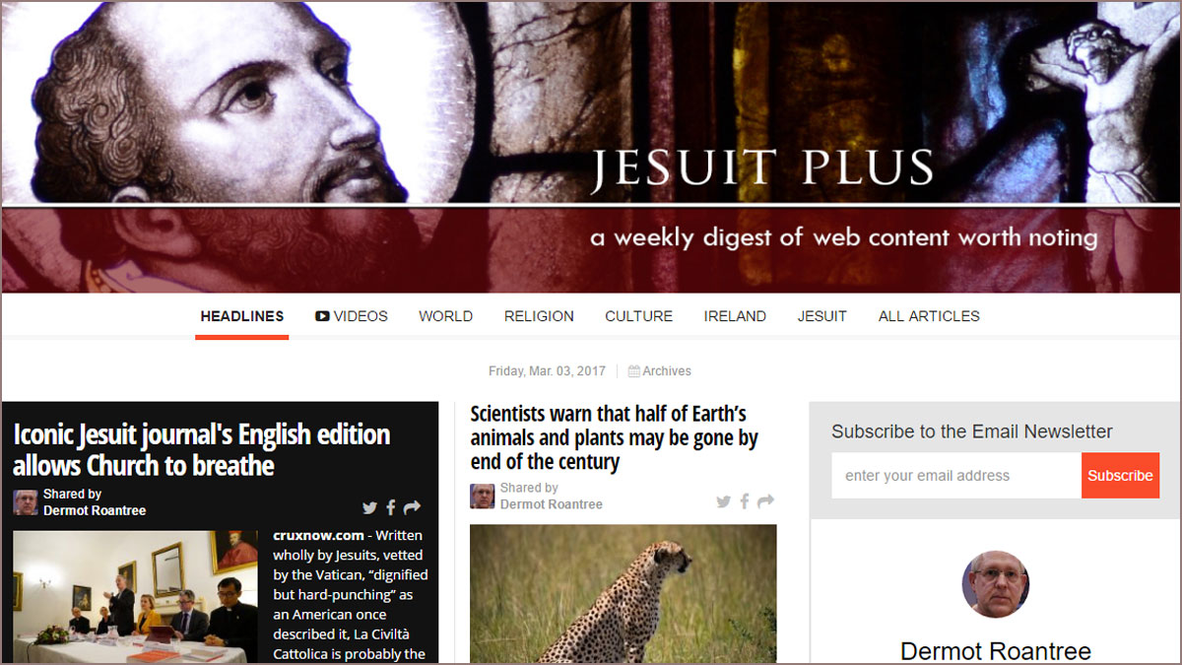Click share arrow on Jesuit journal article
The width and height of the screenshot is (1182, 665).
[x=412, y=507]
